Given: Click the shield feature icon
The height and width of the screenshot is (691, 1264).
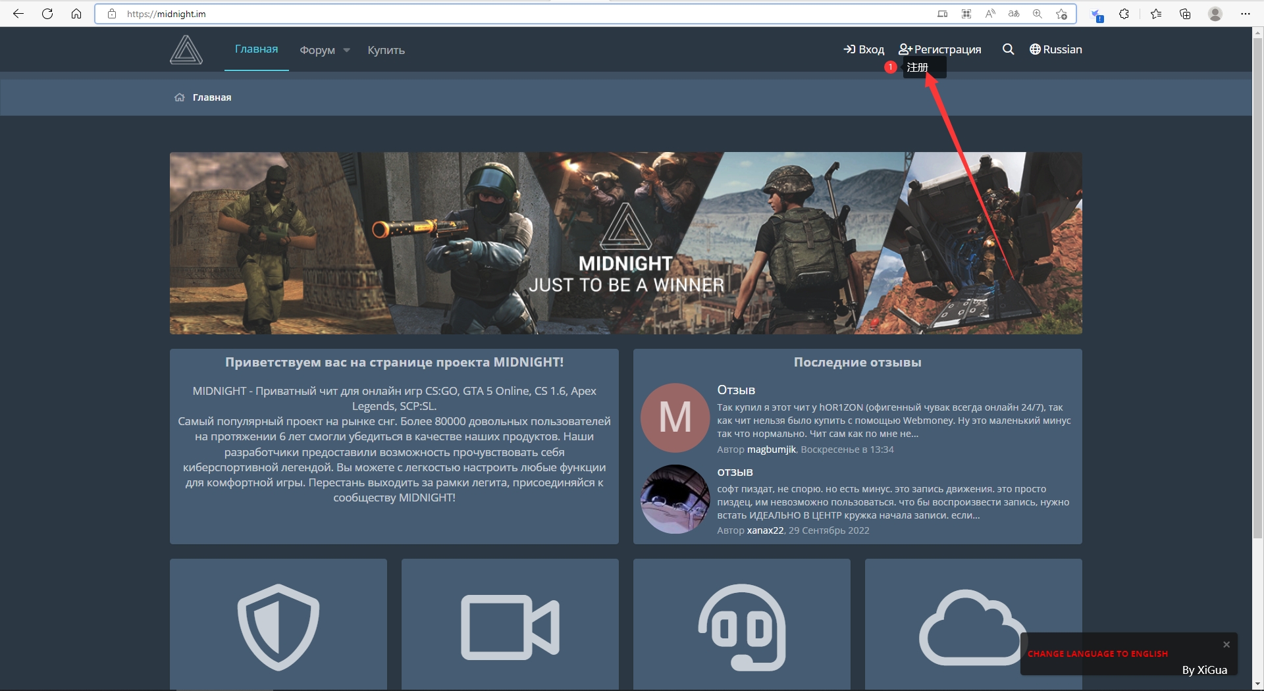Looking at the screenshot, I should point(278,627).
